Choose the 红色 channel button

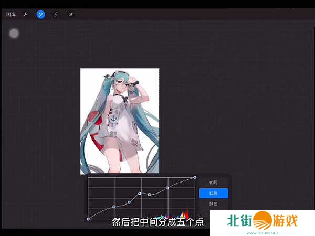pos(213,193)
